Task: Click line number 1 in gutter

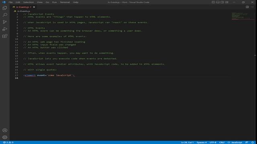Action: [17, 14]
